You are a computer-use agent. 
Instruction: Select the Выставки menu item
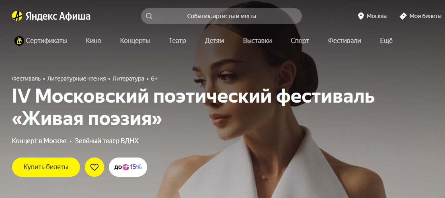(257, 41)
